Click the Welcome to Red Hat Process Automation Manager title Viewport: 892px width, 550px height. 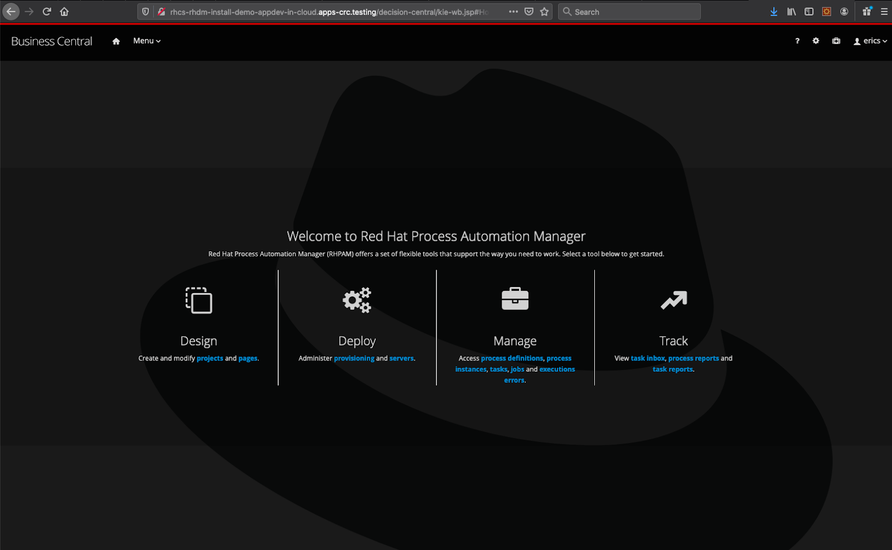coord(436,236)
